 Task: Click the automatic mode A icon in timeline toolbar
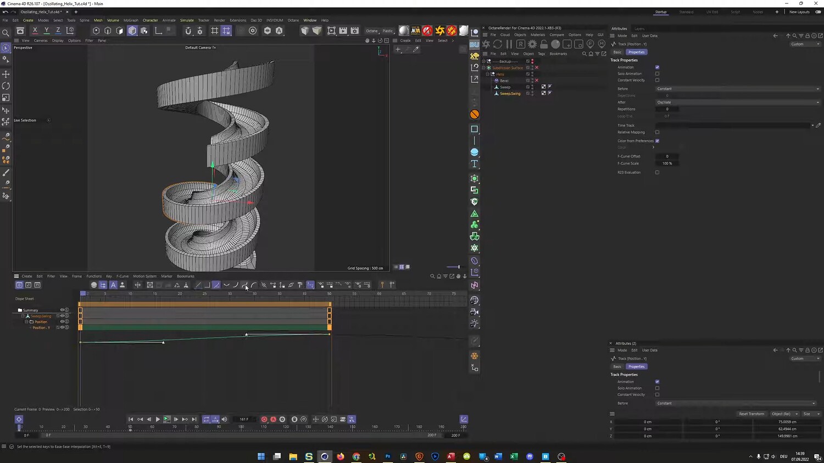click(113, 285)
